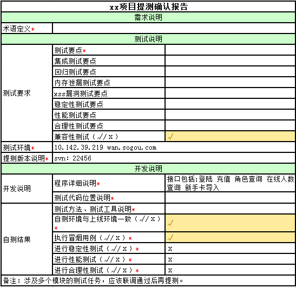Select the 术语定义 label cell
296x288 pixels.
tap(27, 29)
